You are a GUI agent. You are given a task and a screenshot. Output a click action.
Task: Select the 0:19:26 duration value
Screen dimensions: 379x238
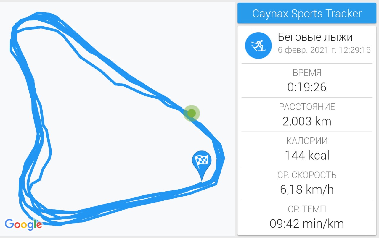(307, 87)
